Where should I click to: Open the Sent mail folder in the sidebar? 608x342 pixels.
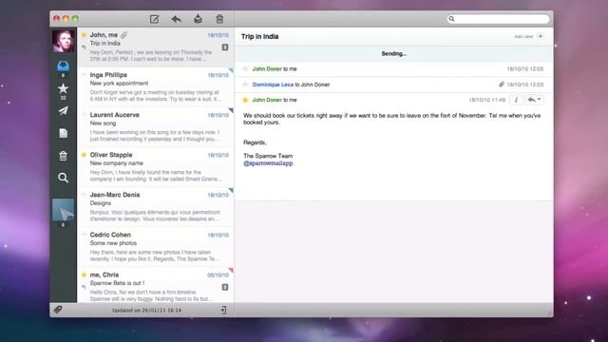63,111
